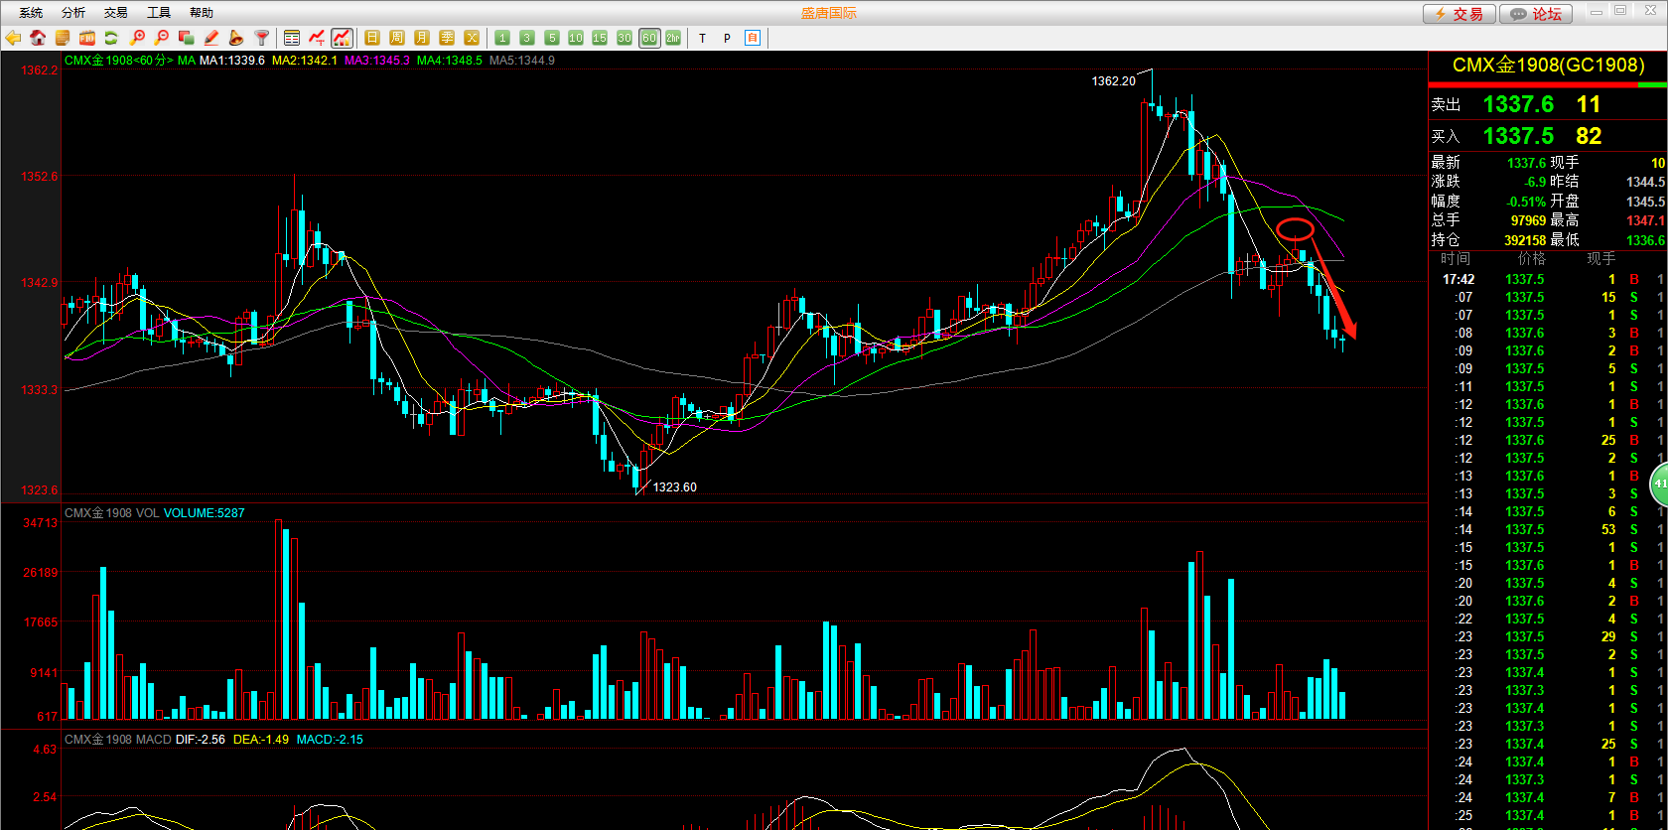Screen dimensions: 1668x830
Task: Click the yellow notes toolbar icon
Action: pos(63,38)
